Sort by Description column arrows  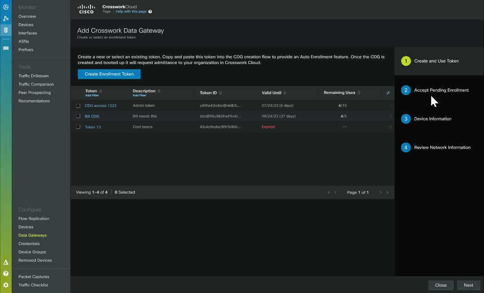[159, 91]
